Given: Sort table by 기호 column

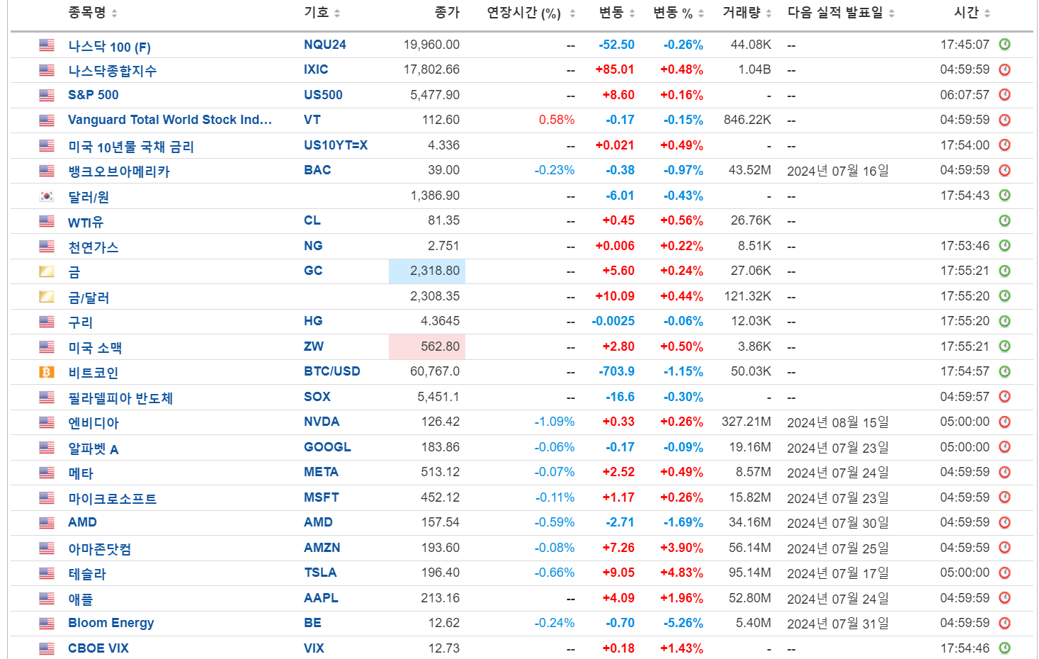Looking at the screenshot, I should point(322,13).
